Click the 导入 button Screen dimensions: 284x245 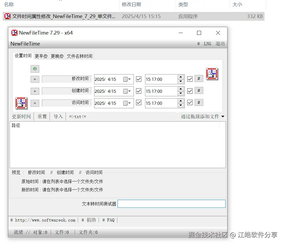[x=58, y=117]
